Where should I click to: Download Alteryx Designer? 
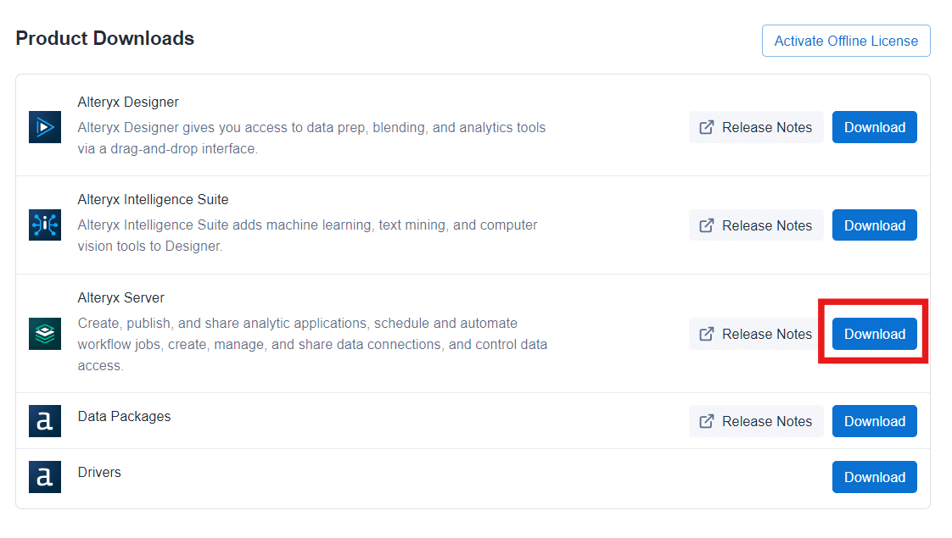pos(874,127)
